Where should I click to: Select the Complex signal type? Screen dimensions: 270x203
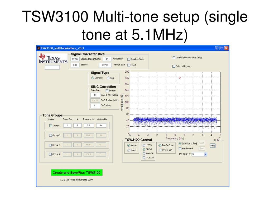[x=93, y=78]
